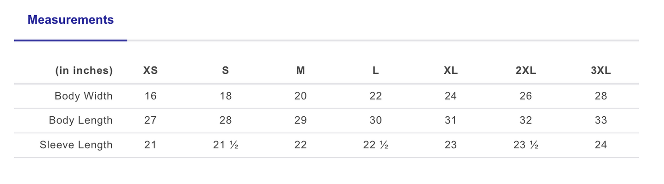The image size is (664, 184).
Task: Select Body Width value 24 for XL
Action: (x=451, y=96)
